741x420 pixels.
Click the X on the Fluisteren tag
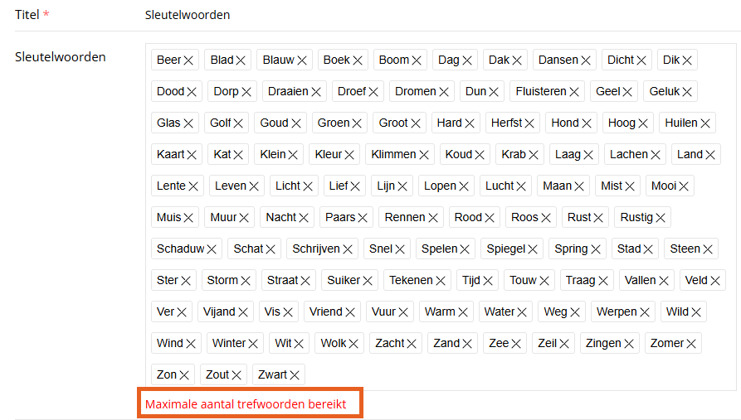coord(574,92)
